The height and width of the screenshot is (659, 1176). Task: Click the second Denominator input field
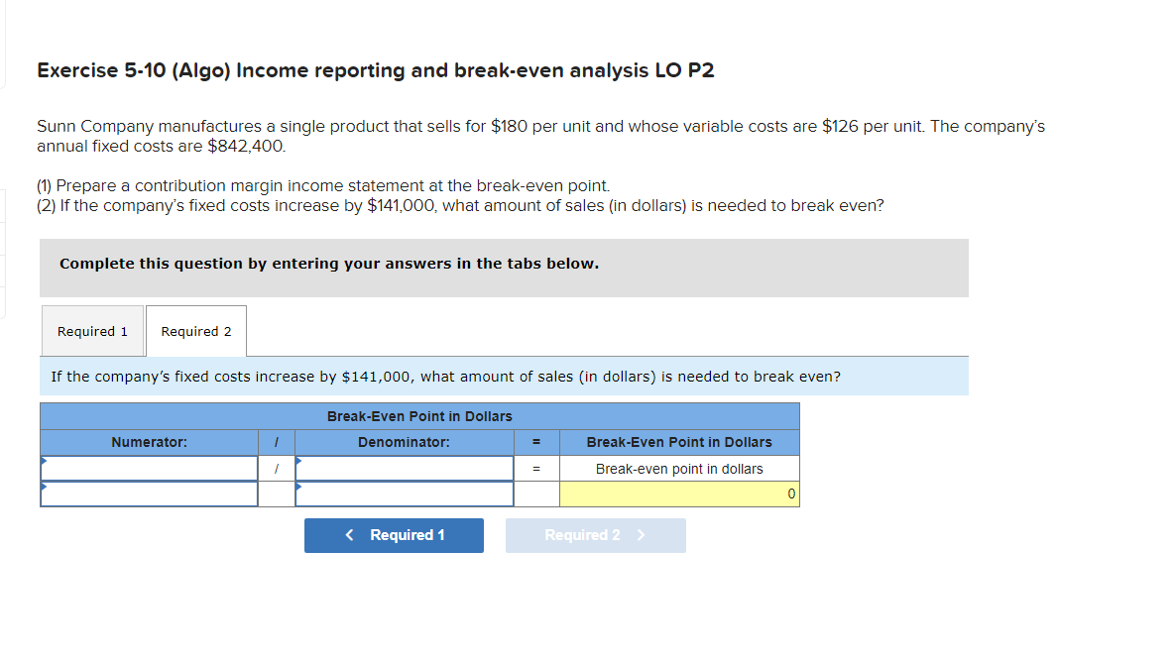click(404, 493)
